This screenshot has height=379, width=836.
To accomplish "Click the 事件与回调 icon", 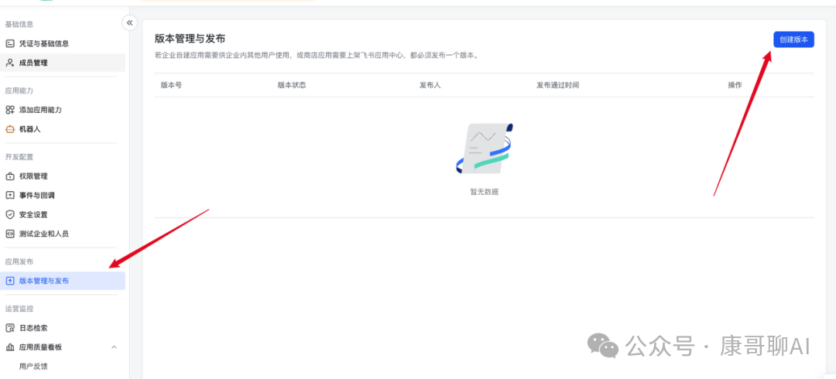I will click(9, 196).
